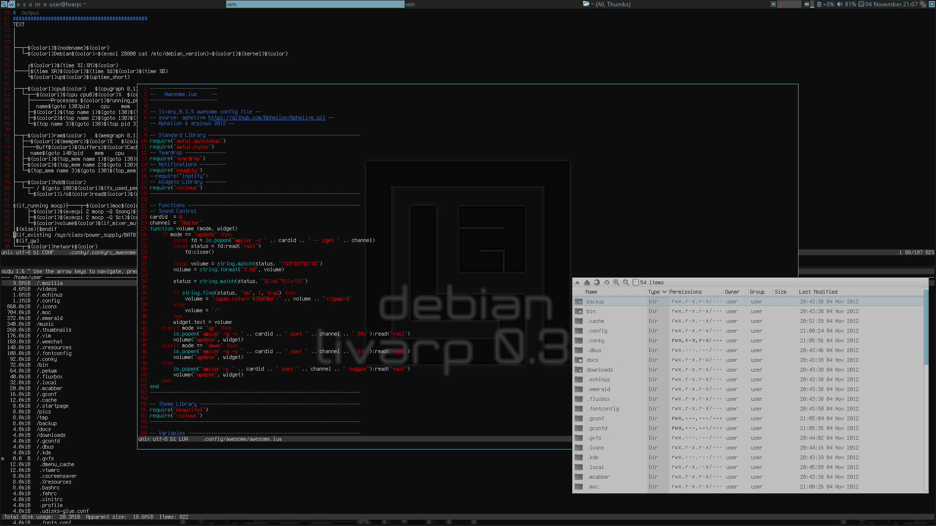Select the .fluxbox folder row
Screen dimensions: 936x526
click(748, 399)
